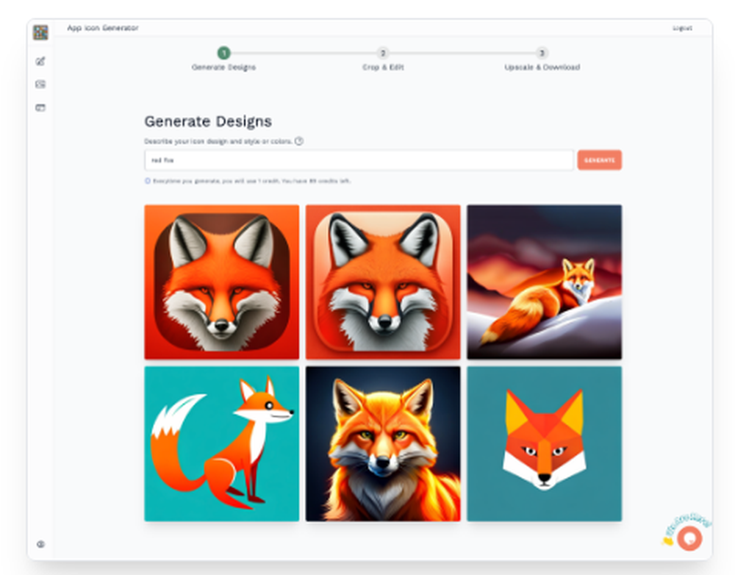Select the design tool icon in the sidebar
The width and height of the screenshot is (735, 575).
pyautogui.click(x=40, y=59)
